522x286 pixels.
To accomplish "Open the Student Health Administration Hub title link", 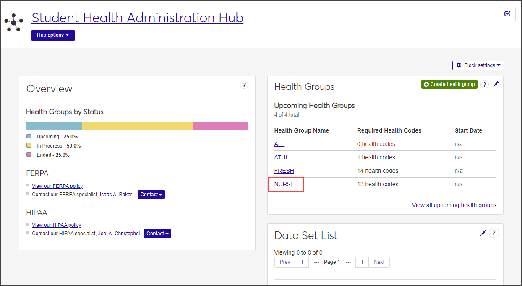I will point(137,18).
